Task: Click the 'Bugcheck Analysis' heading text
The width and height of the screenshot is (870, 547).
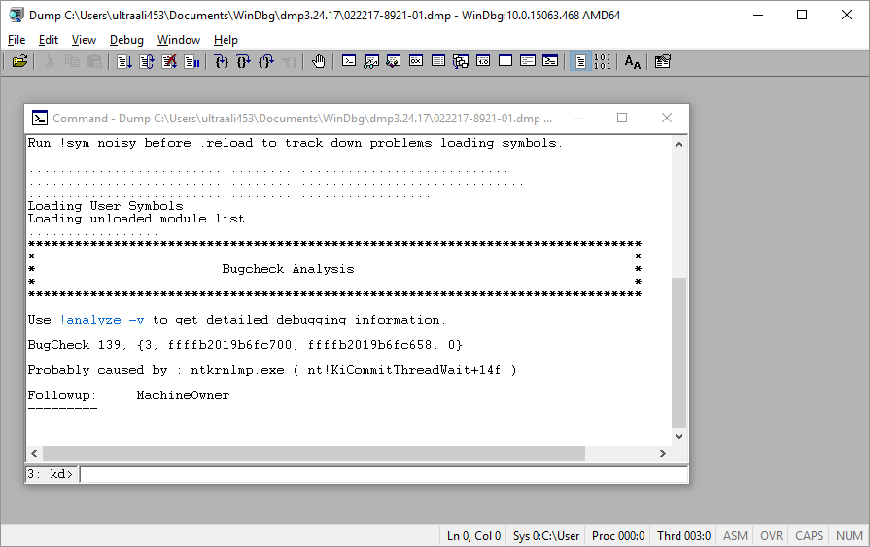Action: [288, 269]
